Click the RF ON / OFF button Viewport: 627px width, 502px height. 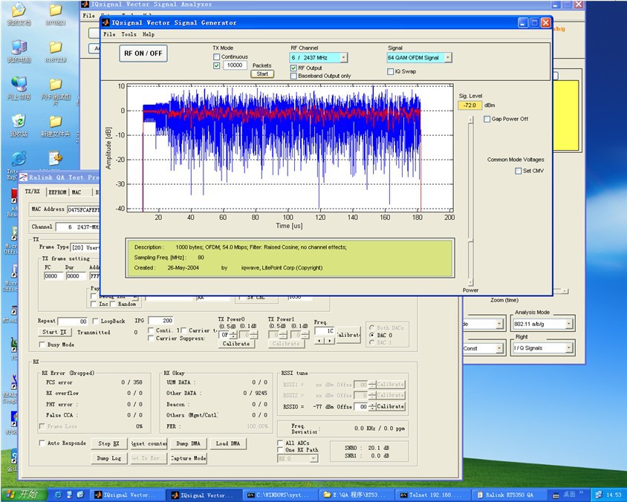(143, 53)
